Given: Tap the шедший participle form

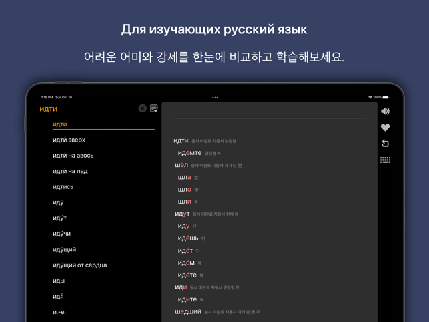Looking at the screenshot, I should click(187, 311).
